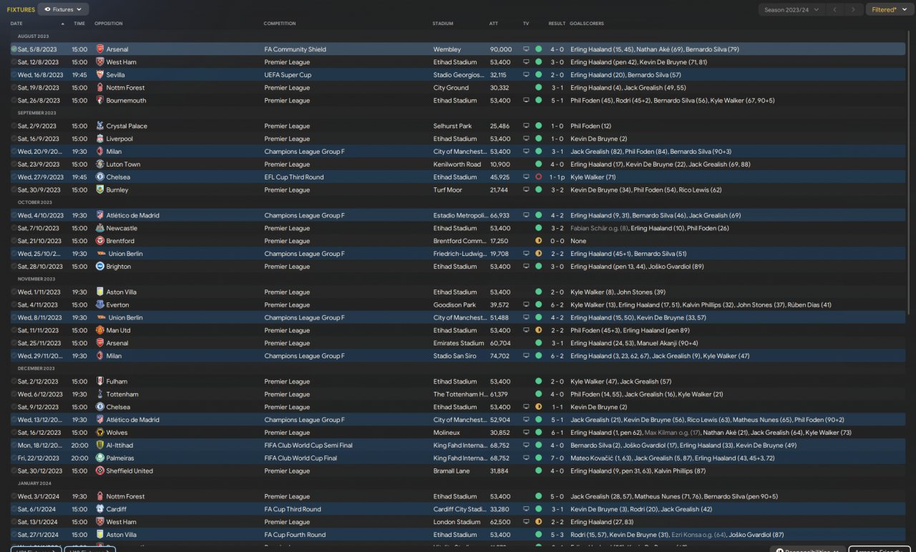916x552 pixels.
Task: Click the Sheffield United club badge
Action: pyautogui.click(x=100, y=471)
